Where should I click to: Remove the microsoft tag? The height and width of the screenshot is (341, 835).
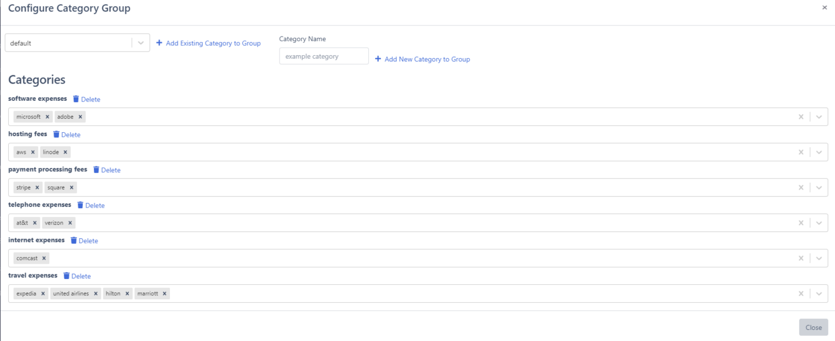48,117
